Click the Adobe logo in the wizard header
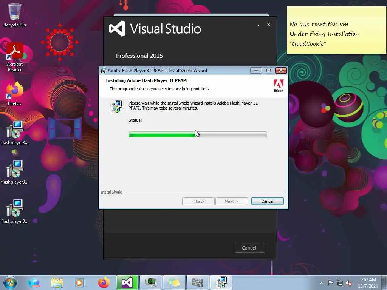The width and height of the screenshot is (387, 290). point(279,86)
